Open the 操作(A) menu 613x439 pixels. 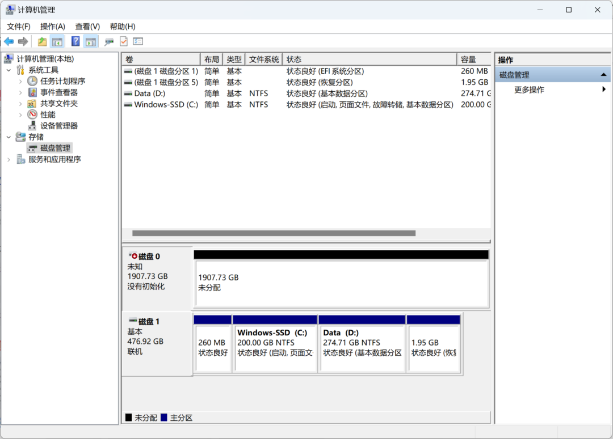(53, 27)
